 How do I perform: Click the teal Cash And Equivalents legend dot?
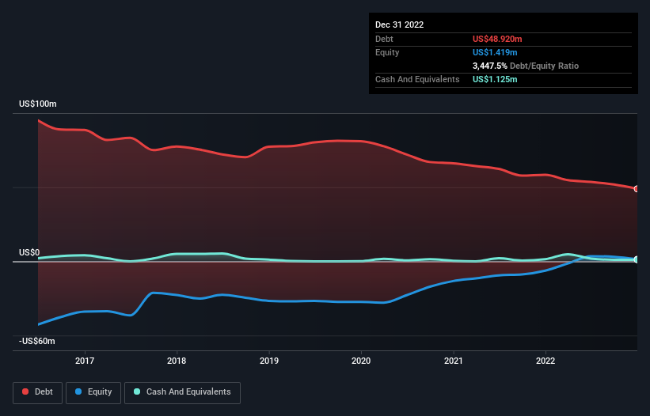137,391
